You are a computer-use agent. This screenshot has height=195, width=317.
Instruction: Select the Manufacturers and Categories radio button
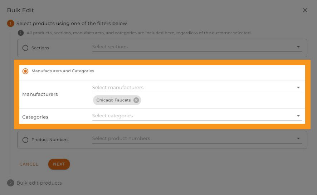[x=25, y=71]
